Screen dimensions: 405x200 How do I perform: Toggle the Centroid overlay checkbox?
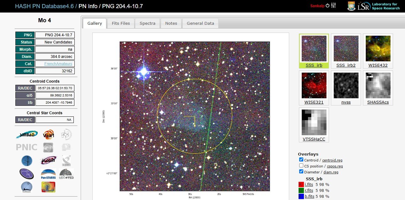tap(301, 160)
